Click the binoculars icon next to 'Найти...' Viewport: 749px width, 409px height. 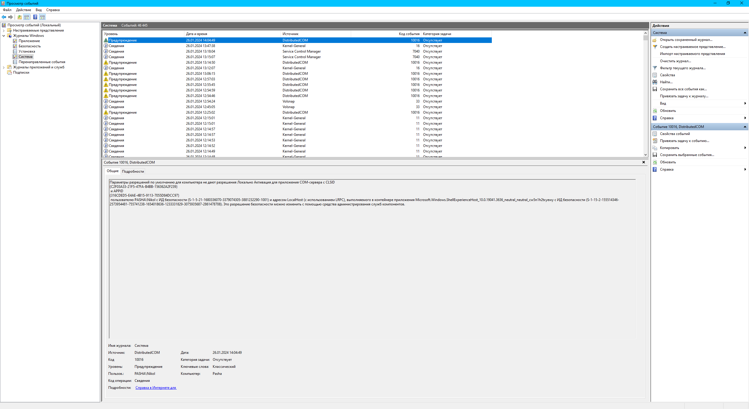655,82
